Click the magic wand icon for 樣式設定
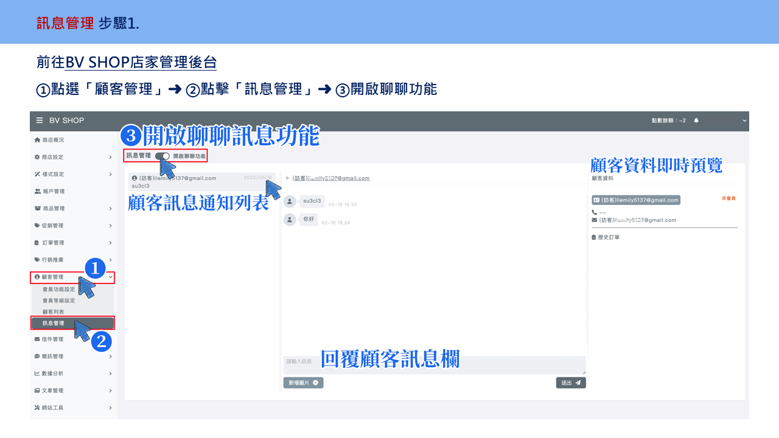Image resolution: width=779 pixels, height=438 pixels. [x=37, y=174]
